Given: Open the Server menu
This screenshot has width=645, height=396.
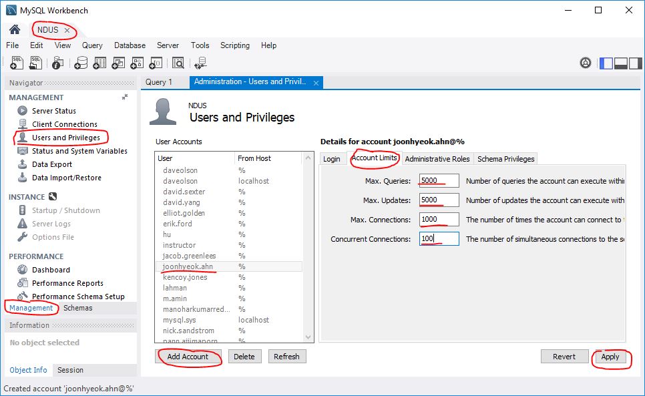Looking at the screenshot, I should pyautogui.click(x=168, y=45).
